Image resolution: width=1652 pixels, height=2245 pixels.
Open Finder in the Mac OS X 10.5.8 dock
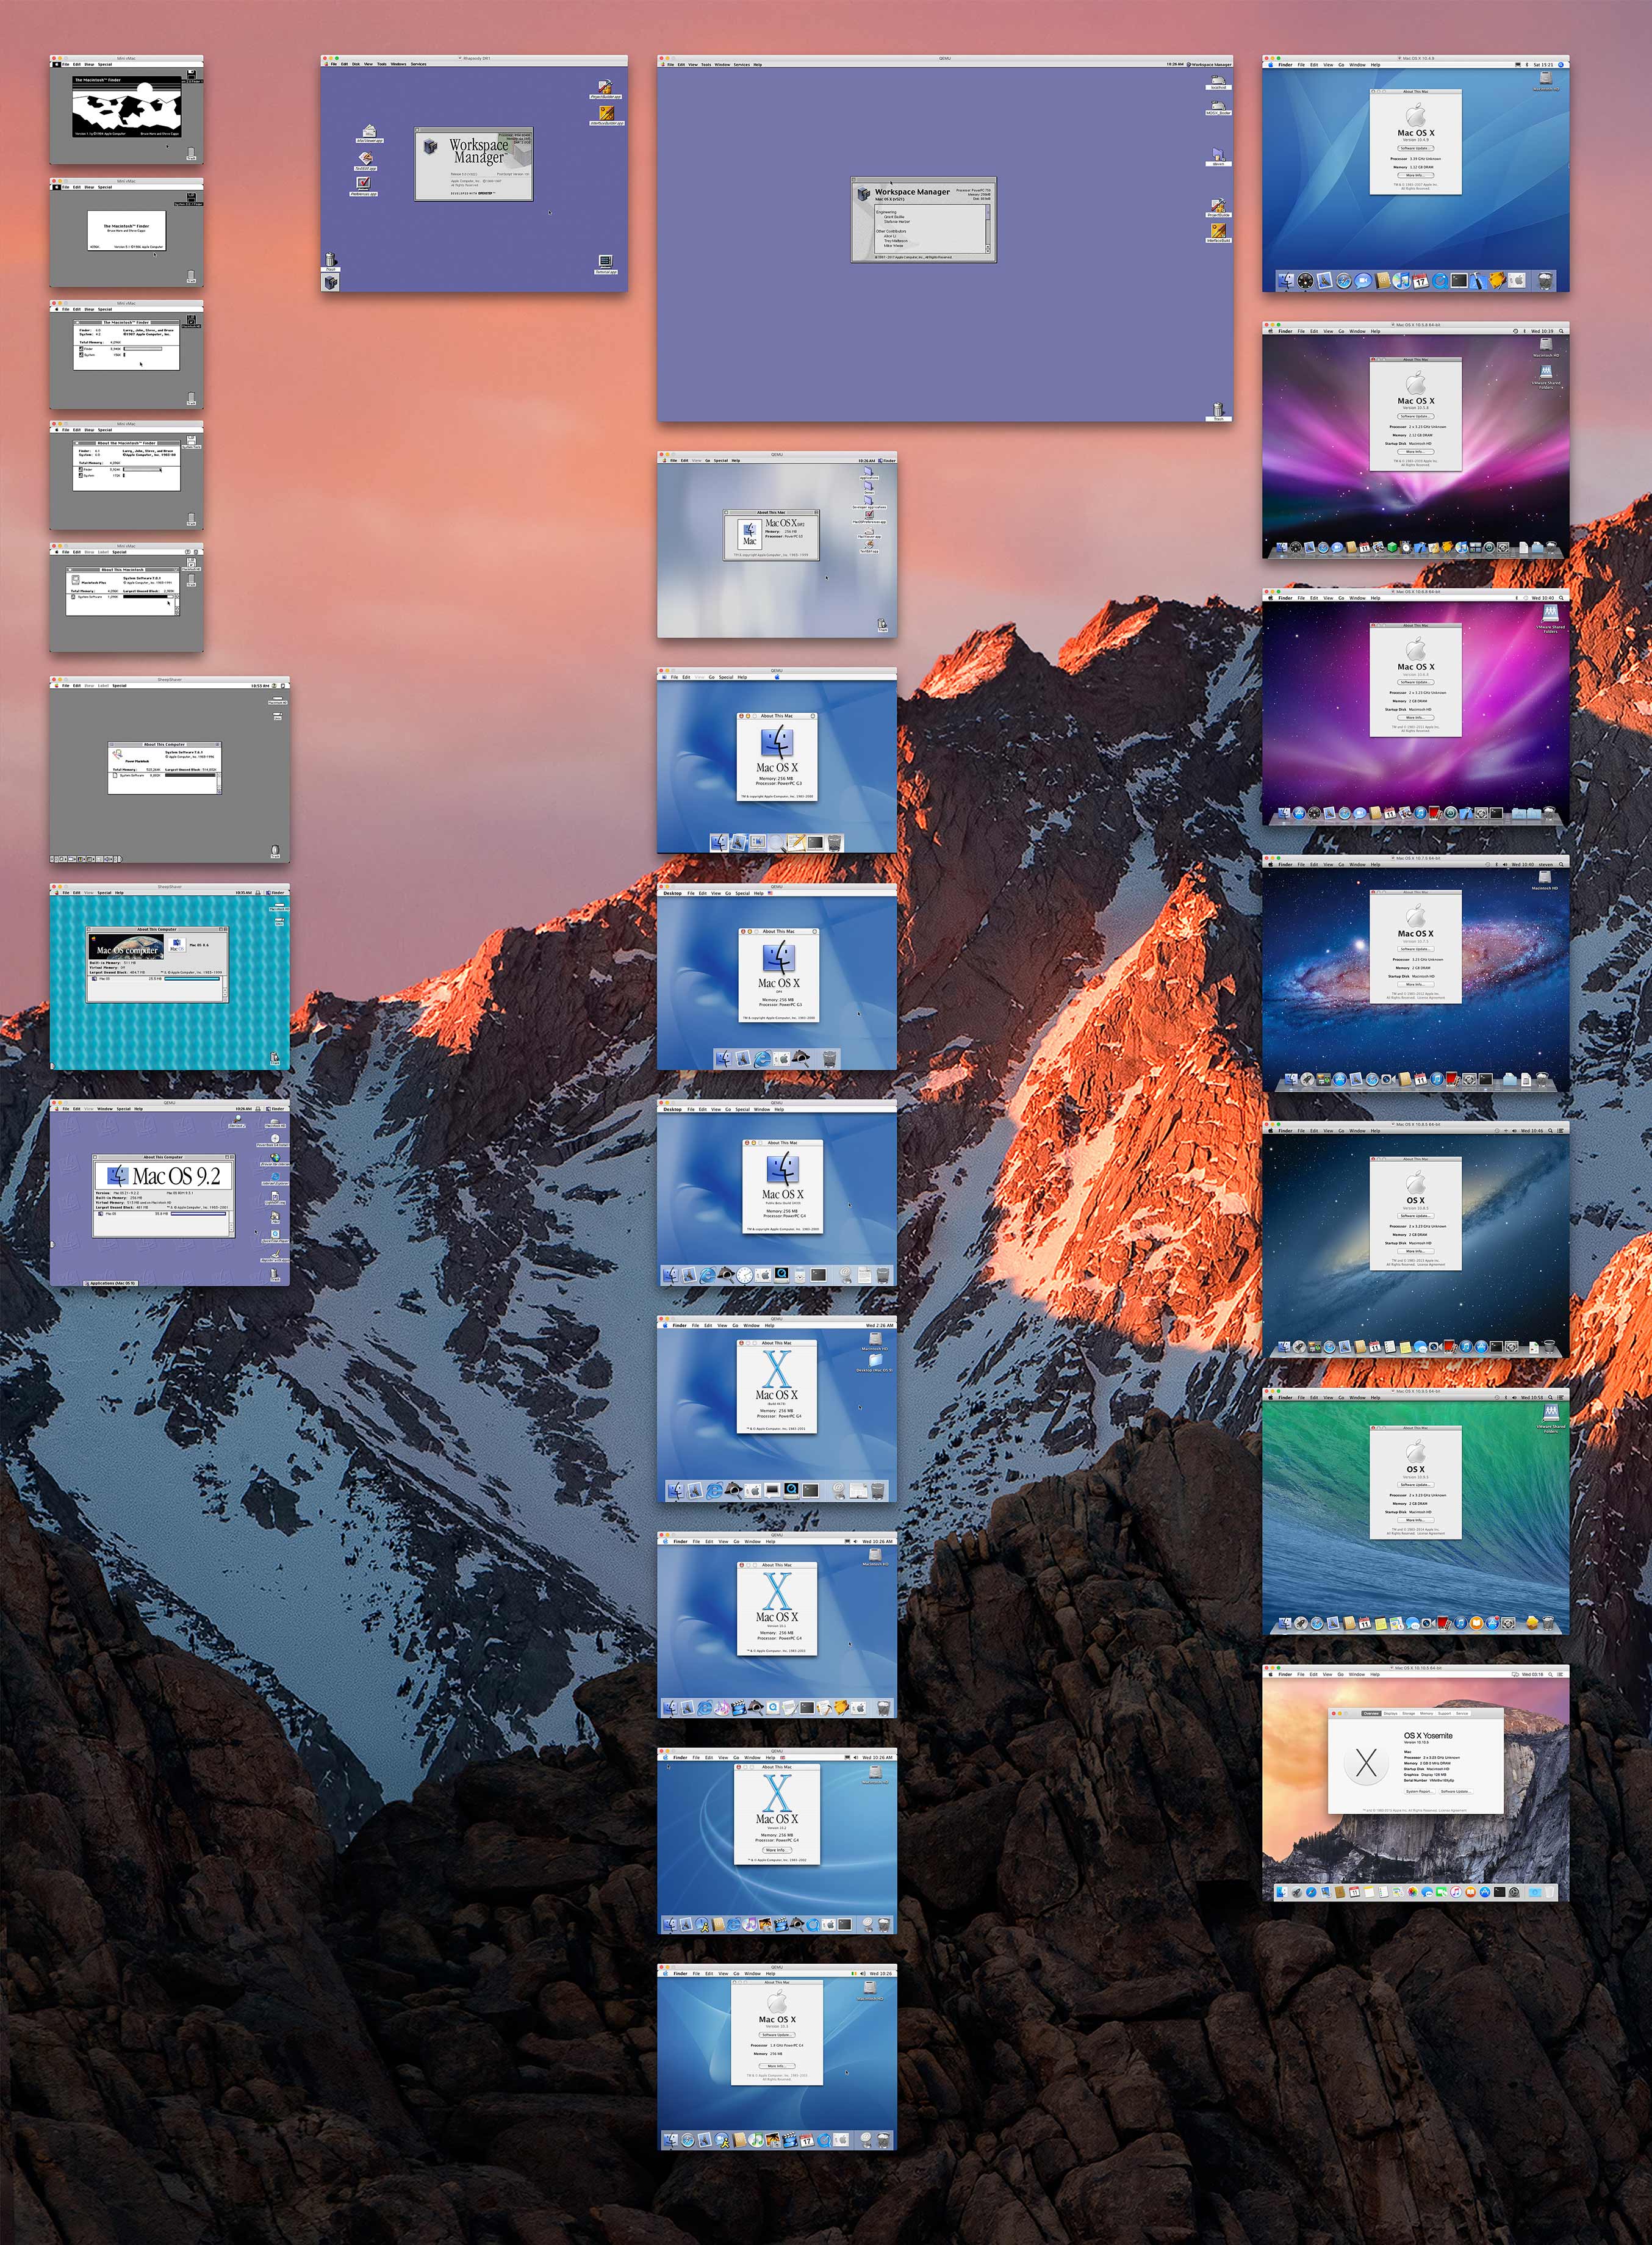coord(1282,547)
